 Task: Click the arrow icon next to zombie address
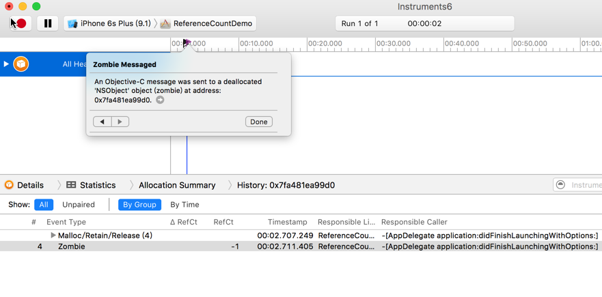(x=160, y=100)
